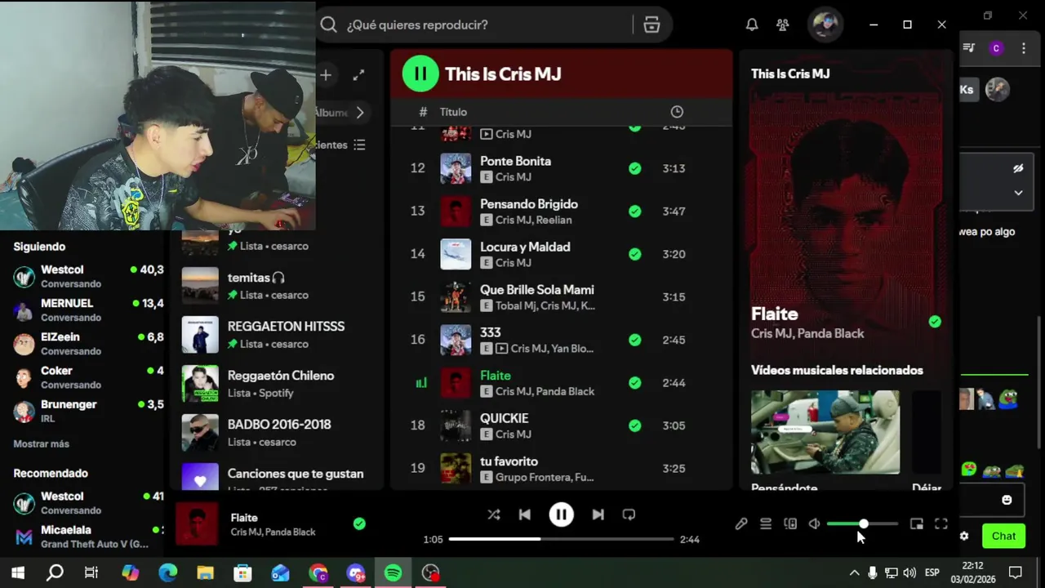Seek within the song progress bar
This screenshot has height=588, width=1045.
coord(562,539)
